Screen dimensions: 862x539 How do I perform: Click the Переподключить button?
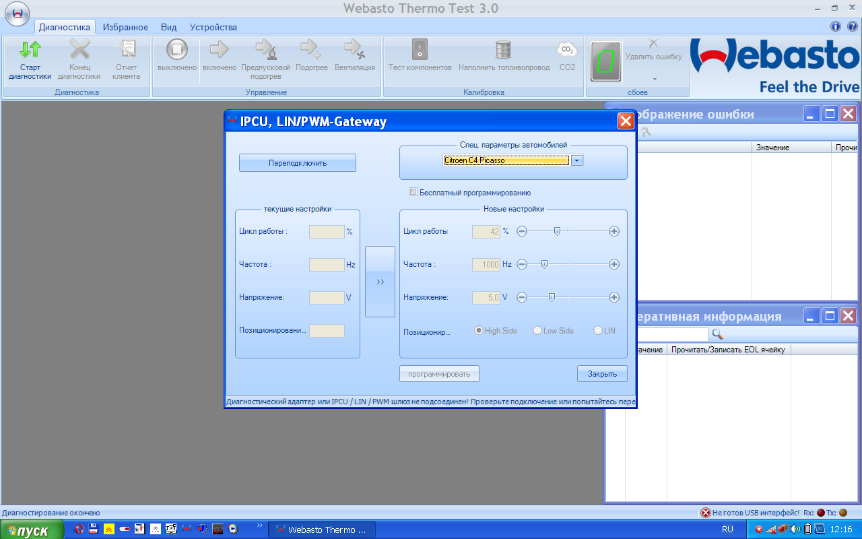pos(297,163)
